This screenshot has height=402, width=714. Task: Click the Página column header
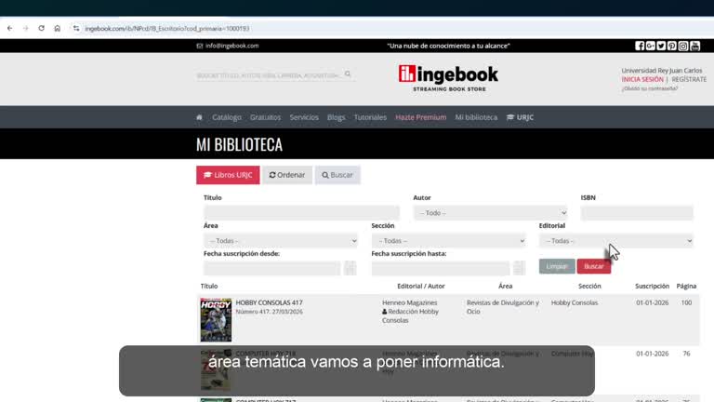686,287
